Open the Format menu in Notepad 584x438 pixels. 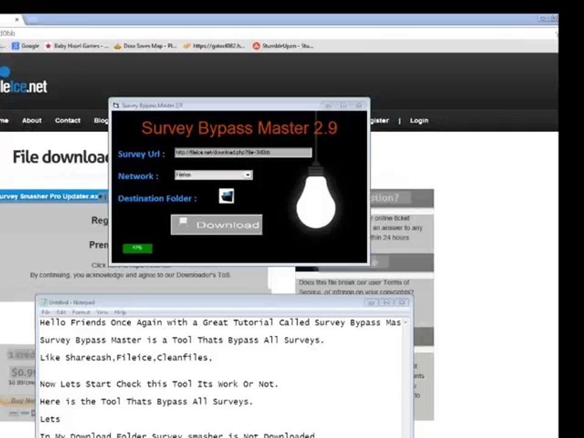81,312
